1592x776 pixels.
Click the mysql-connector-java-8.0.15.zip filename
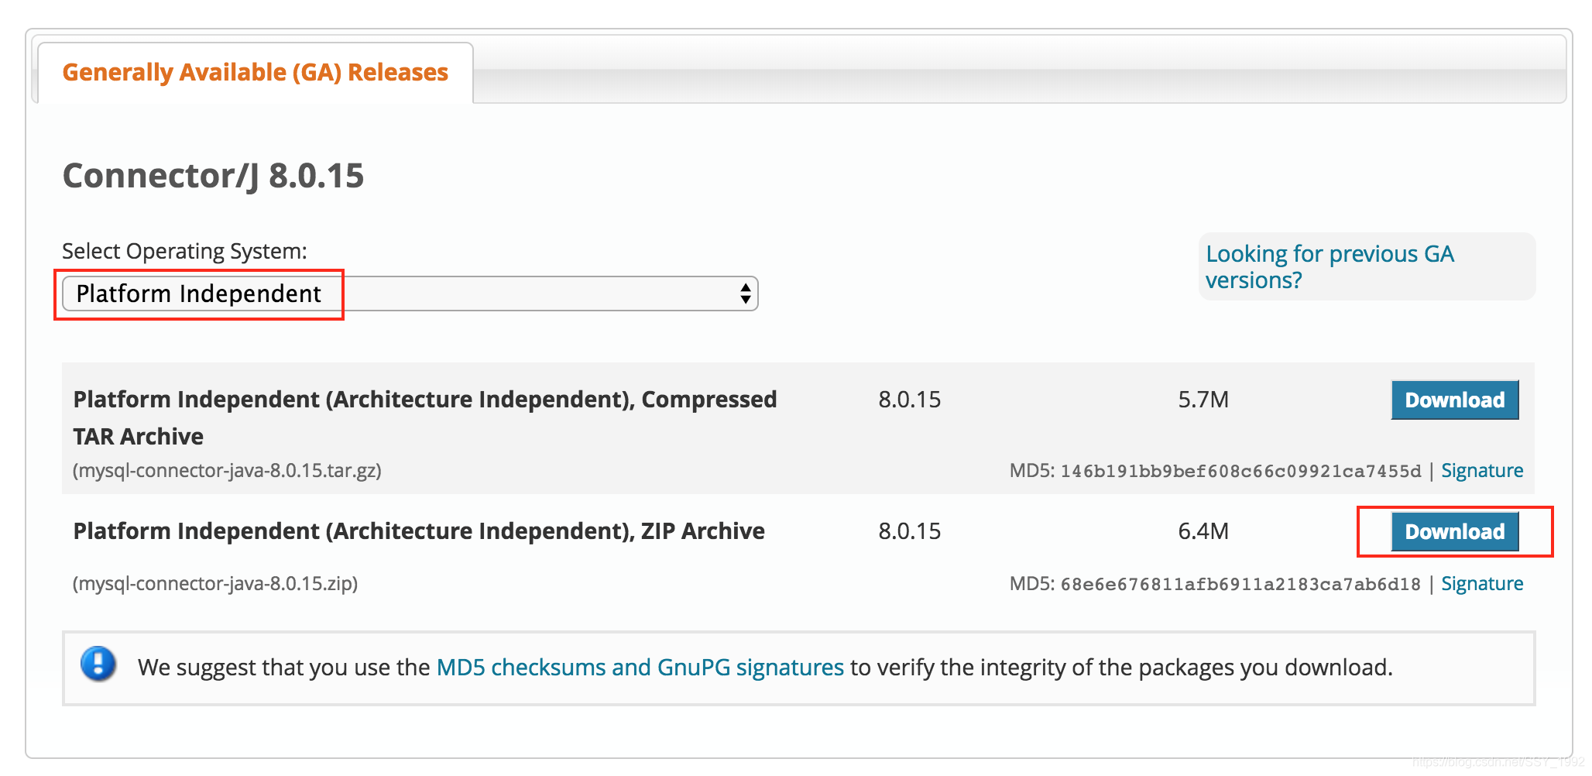tap(215, 583)
